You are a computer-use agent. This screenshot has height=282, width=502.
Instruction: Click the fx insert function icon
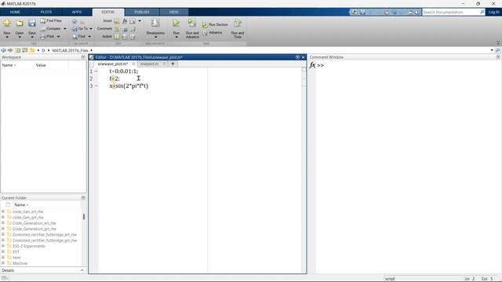click(125, 21)
